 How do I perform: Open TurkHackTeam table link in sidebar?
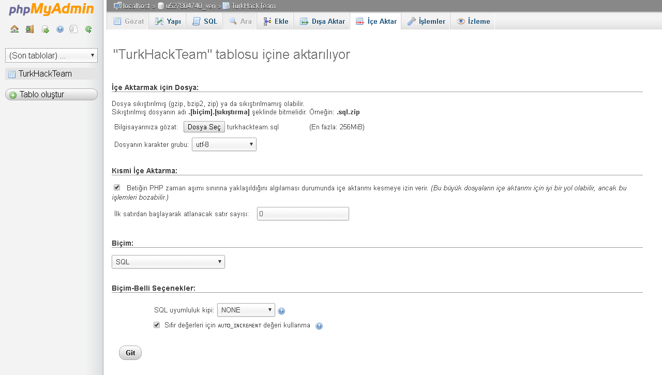[45, 74]
